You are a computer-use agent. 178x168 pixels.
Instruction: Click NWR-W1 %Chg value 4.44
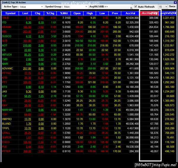[x=54, y=110]
